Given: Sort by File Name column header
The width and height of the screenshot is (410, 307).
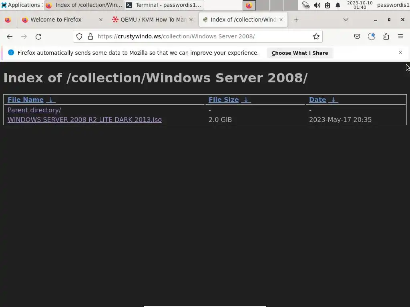Looking at the screenshot, I should (26, 100).
